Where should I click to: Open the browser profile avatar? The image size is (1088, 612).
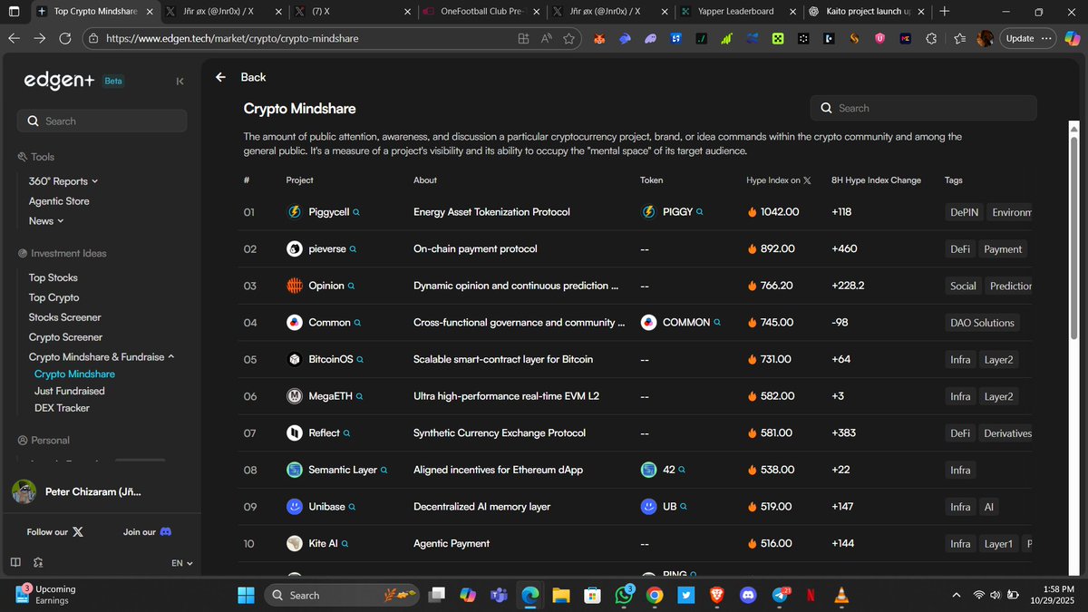pos(985,39)
